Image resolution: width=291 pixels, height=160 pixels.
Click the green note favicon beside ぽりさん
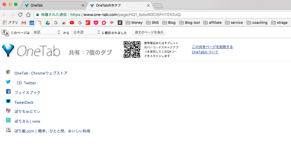[8, 120]
